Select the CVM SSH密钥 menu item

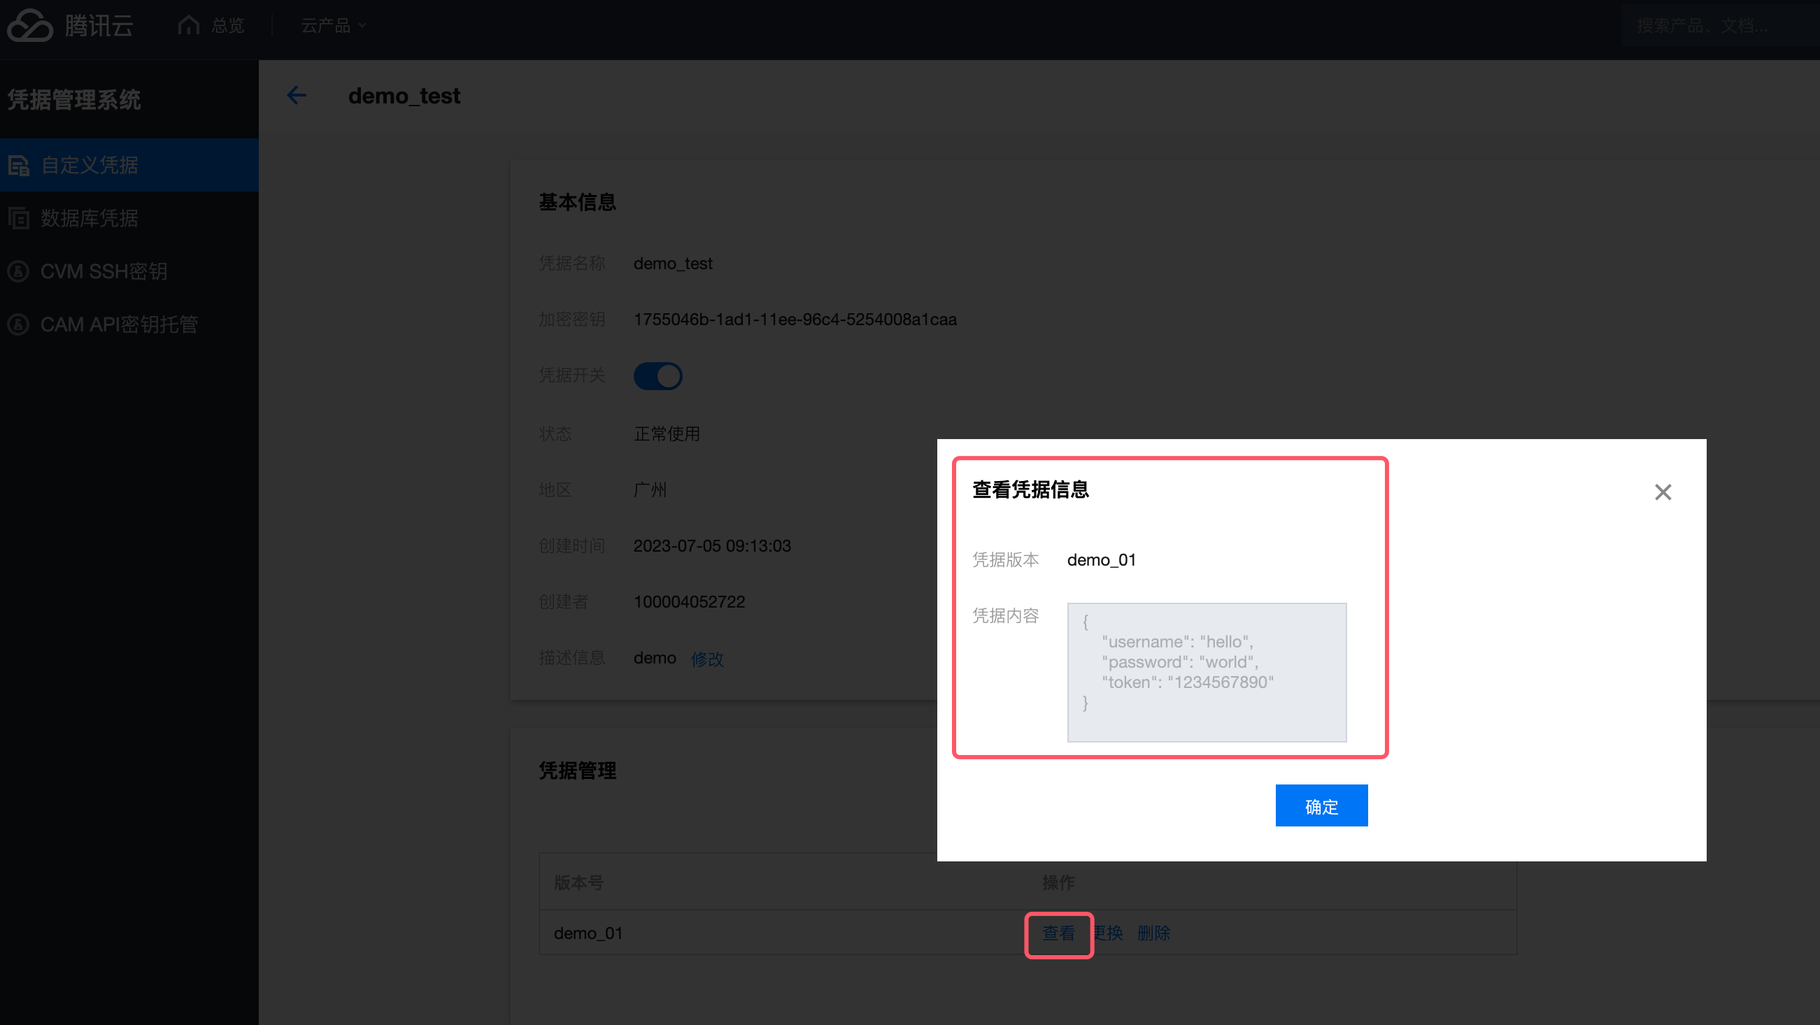point(104,271)
